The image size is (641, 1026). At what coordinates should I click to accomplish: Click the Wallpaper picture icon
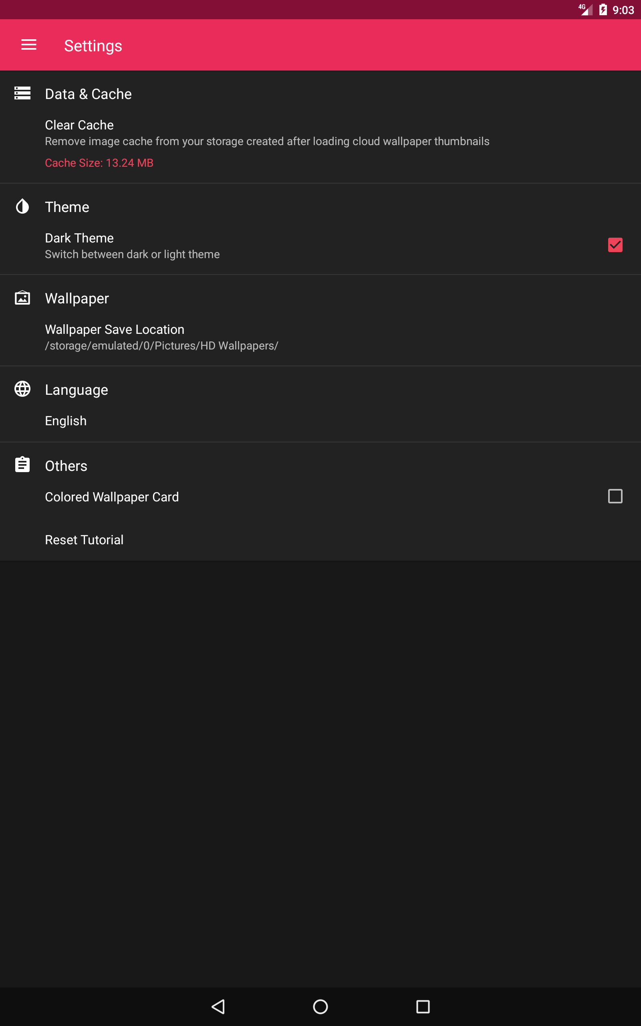point(22,298)
